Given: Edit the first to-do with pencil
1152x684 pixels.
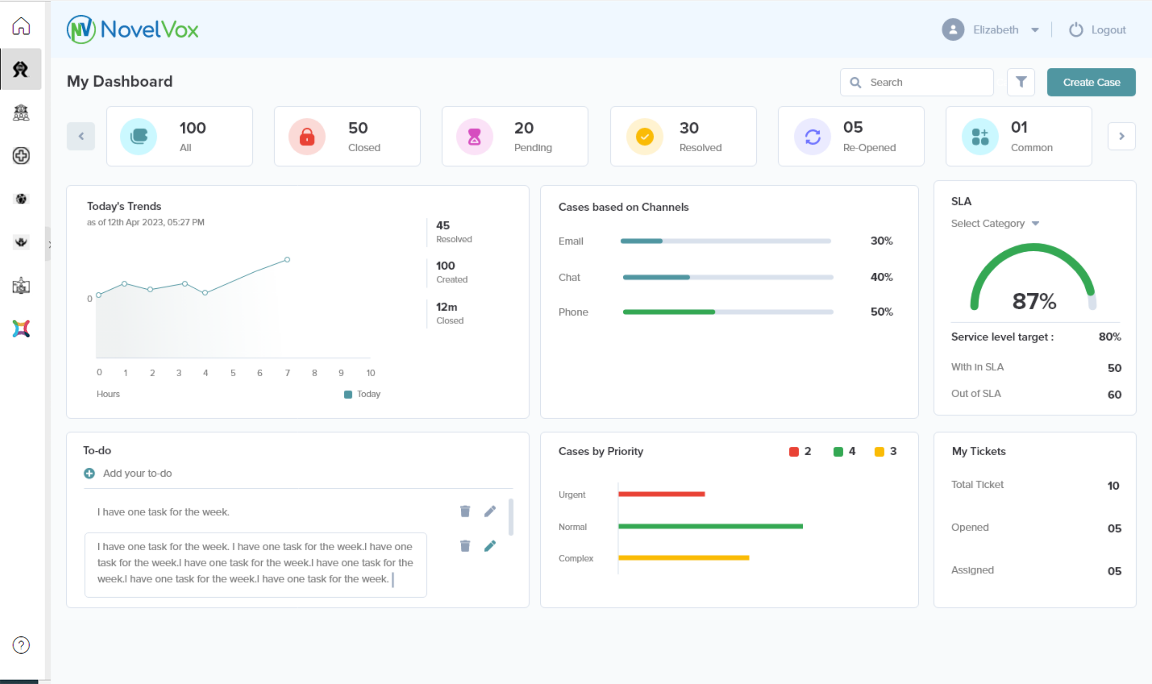Looking at the screenshot, I should pyautogui.click(x=490, y=511).
